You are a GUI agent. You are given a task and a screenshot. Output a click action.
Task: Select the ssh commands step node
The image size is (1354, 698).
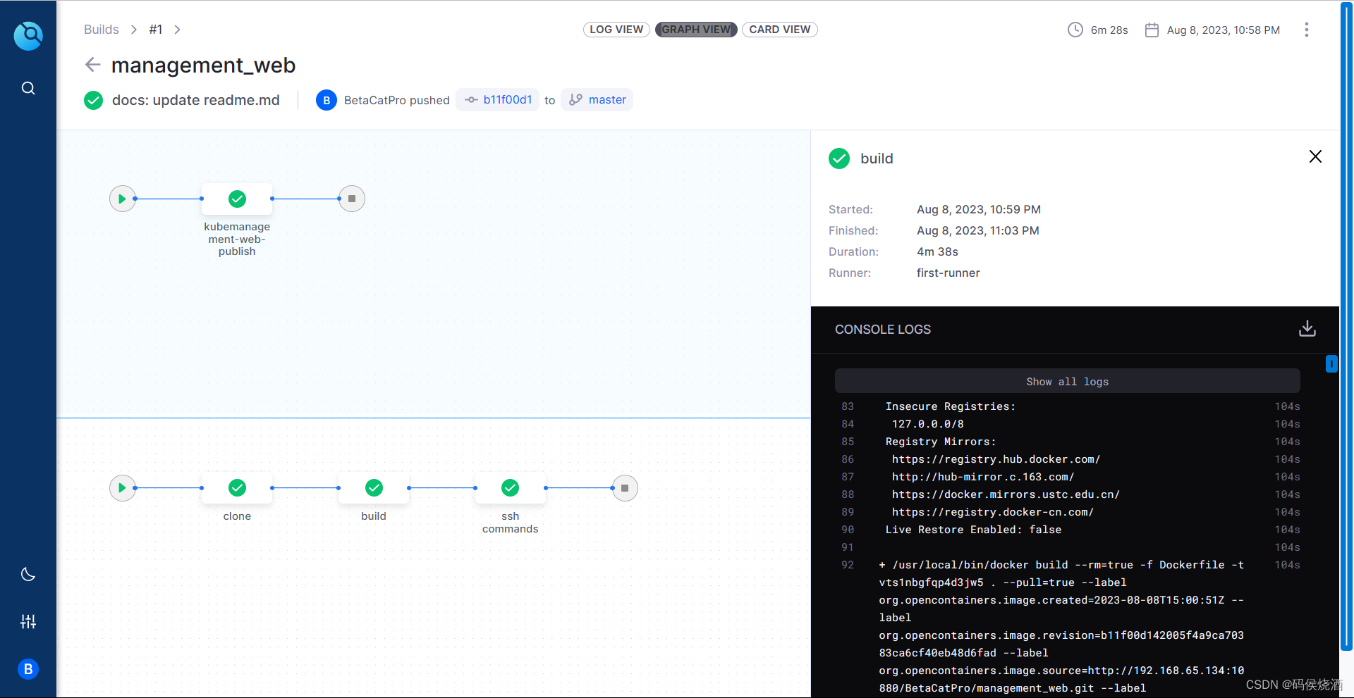tap(511, 488)
